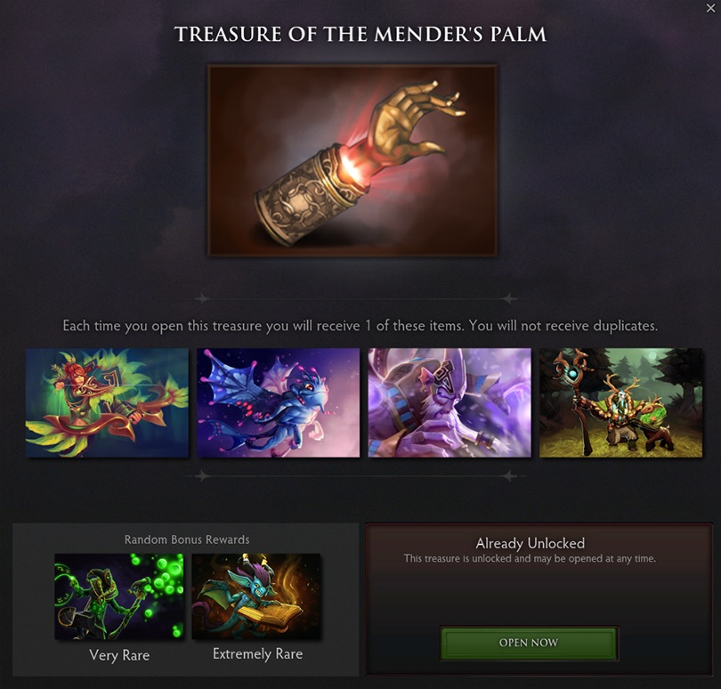Viewport: 721px width, 689px height.
Task: View the dragon courier Extremely Rare reward
Action: click(x=256, y=596)
